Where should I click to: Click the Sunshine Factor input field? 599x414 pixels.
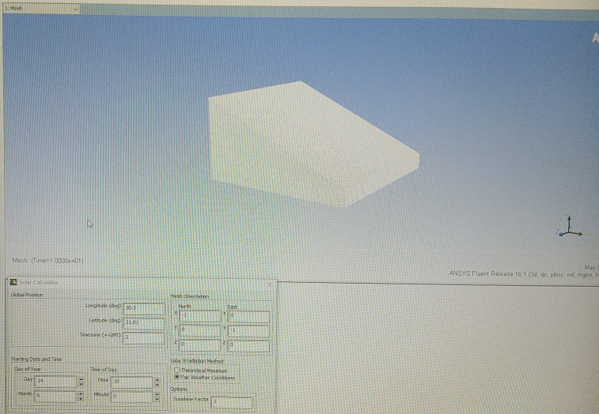[x=232, y=402]
